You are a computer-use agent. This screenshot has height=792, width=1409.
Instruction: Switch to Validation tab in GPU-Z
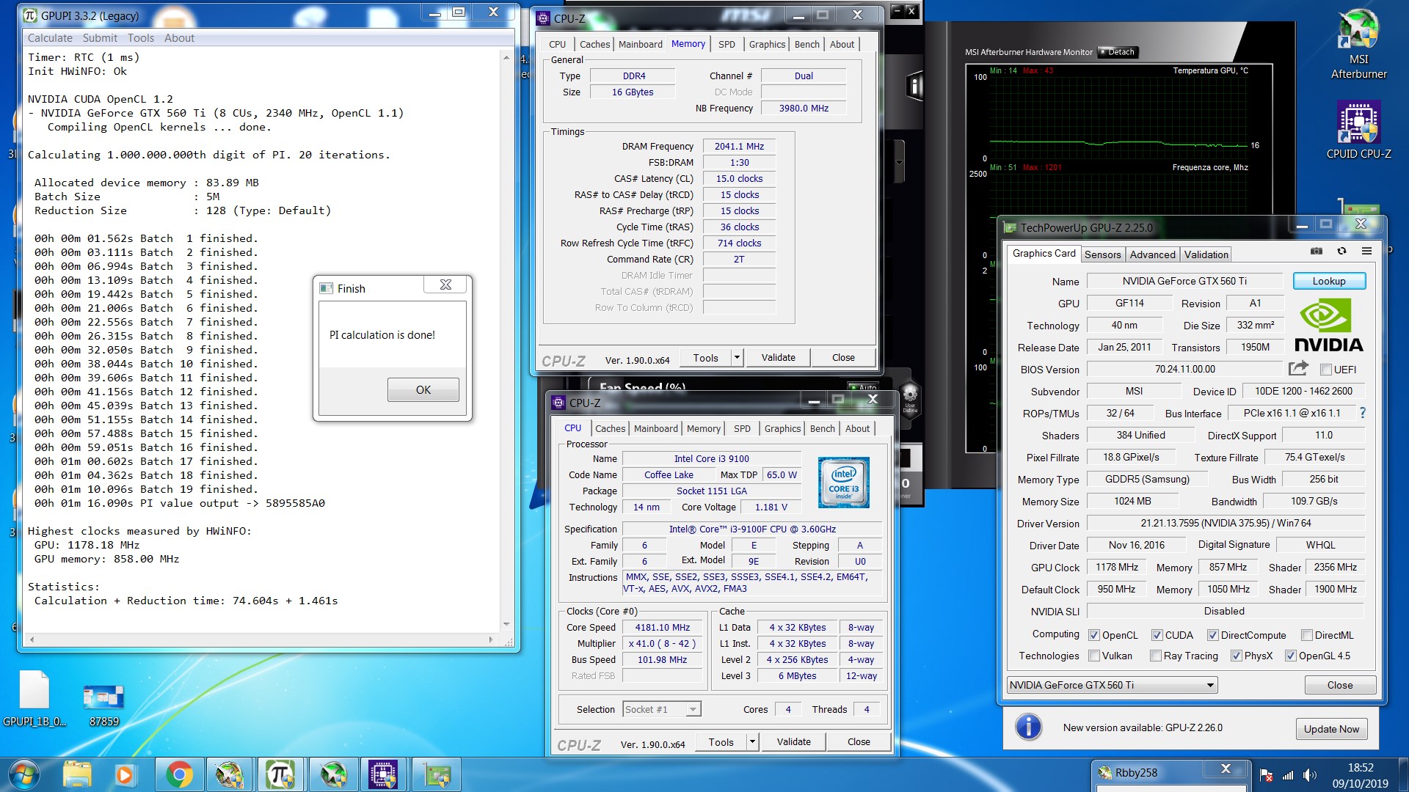click(x=1206, y=254)
